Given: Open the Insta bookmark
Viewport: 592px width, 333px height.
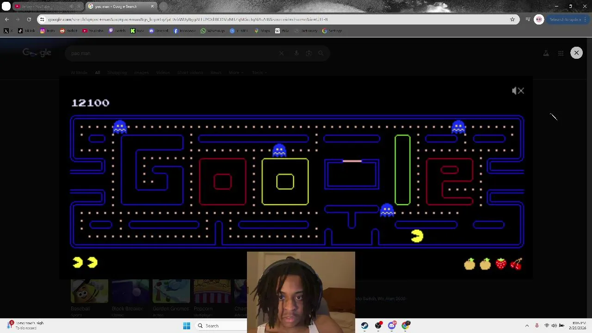Looking at the screenshot, I should pos(48,31).
